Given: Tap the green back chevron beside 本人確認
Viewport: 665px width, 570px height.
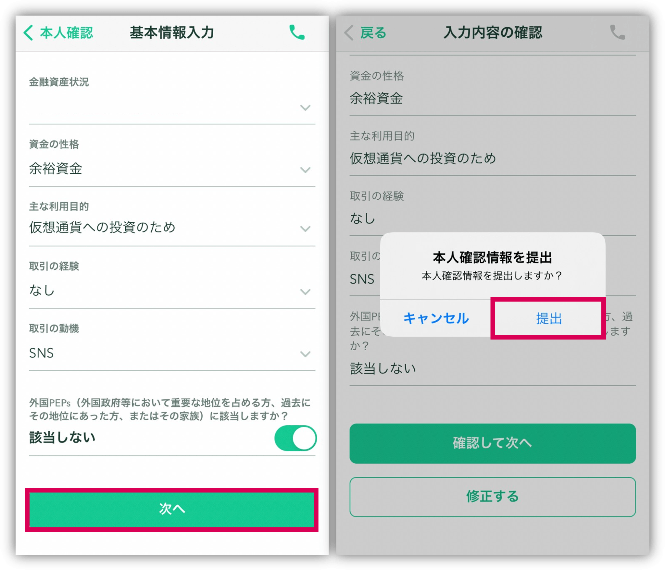Looking at the screenshot, I should [x=28, y=33].
